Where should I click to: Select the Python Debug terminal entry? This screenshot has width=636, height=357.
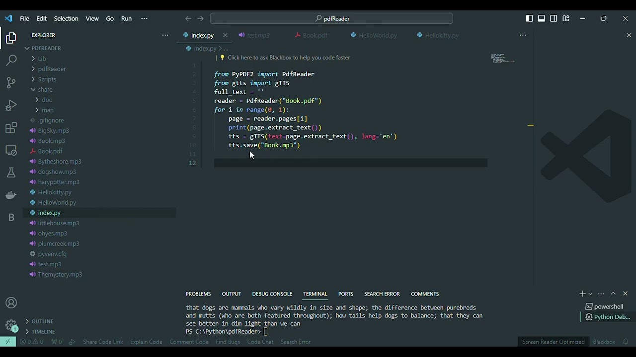pos(607,317)
